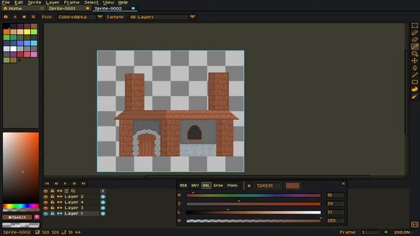Toggle visibility of Layer 1
420x236 pixels.
point(45,214)
